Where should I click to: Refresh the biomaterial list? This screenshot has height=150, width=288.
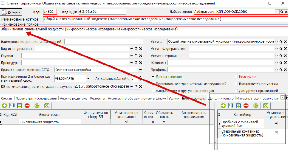[37, 106]
